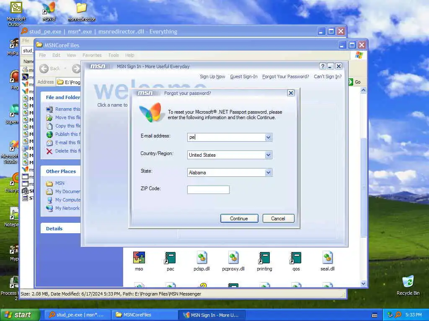This screenshot has height=321, width=429.
Task: Open the Recycle Bin desktop icon
Action: pyautogui.click(x=408, y=285)
